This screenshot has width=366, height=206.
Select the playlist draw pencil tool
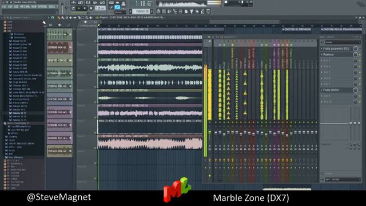point(58,18)
